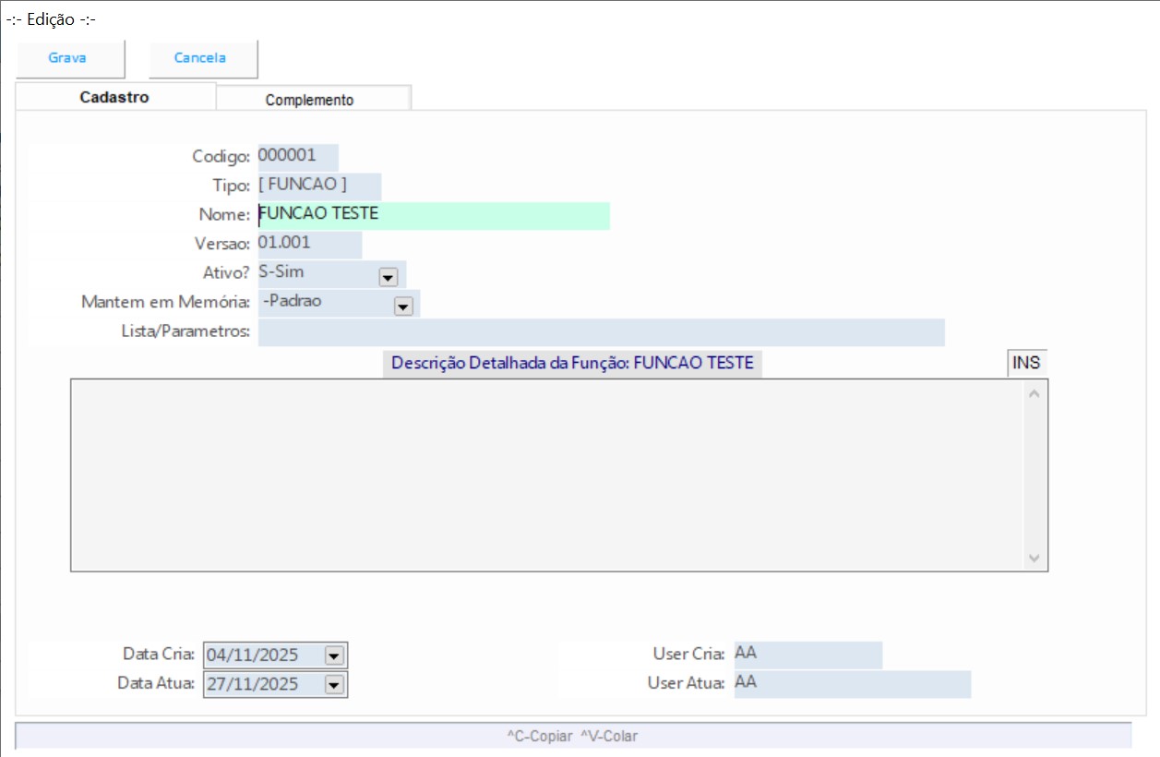Viewport: 1160px width, 757px height.
Task: Click the User Cria field
Action: tap(807, 655)
